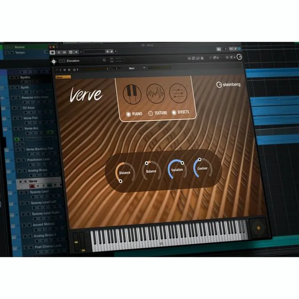Click the orange sphere control beside the keyboard

coord(259,228)
